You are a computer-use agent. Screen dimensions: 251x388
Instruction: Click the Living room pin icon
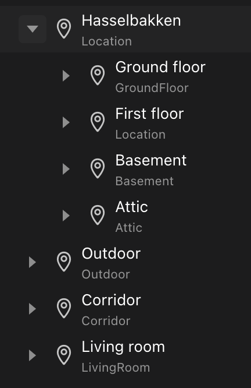64,355
